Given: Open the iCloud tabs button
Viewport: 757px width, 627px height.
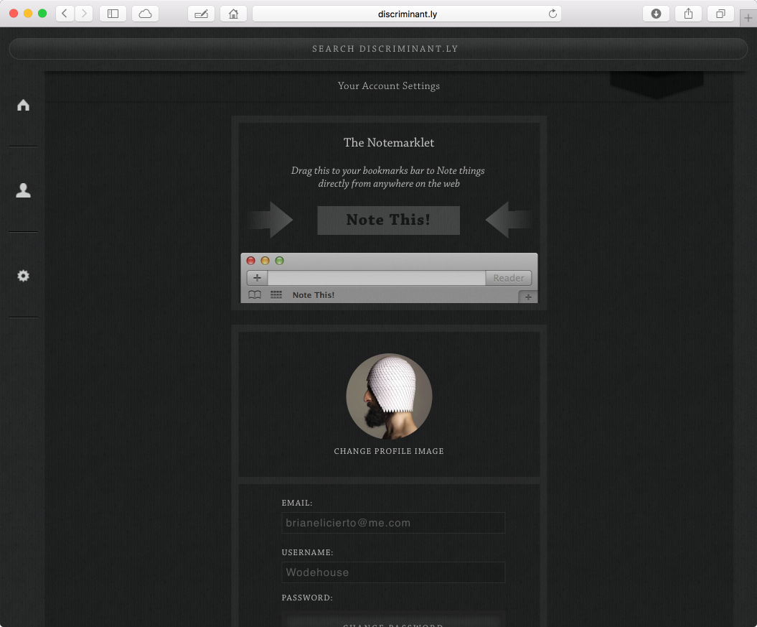Looking at the screenshot, I should click(145, 14).
